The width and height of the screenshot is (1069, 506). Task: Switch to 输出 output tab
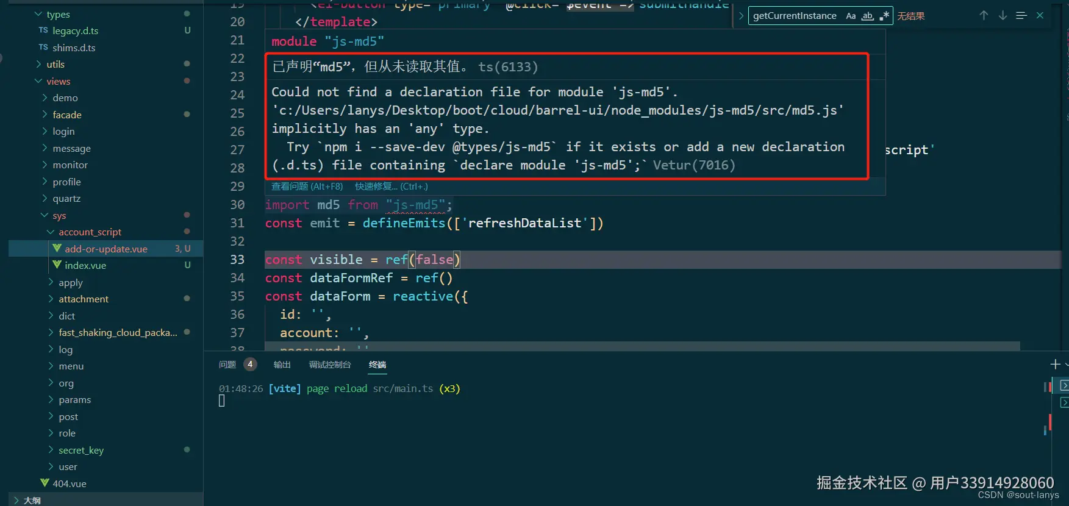pyautogui.click(x=282, y=365)
